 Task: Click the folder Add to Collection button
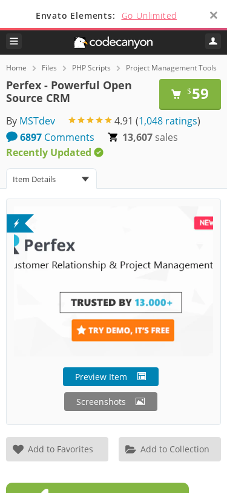(x=169, y=449)
